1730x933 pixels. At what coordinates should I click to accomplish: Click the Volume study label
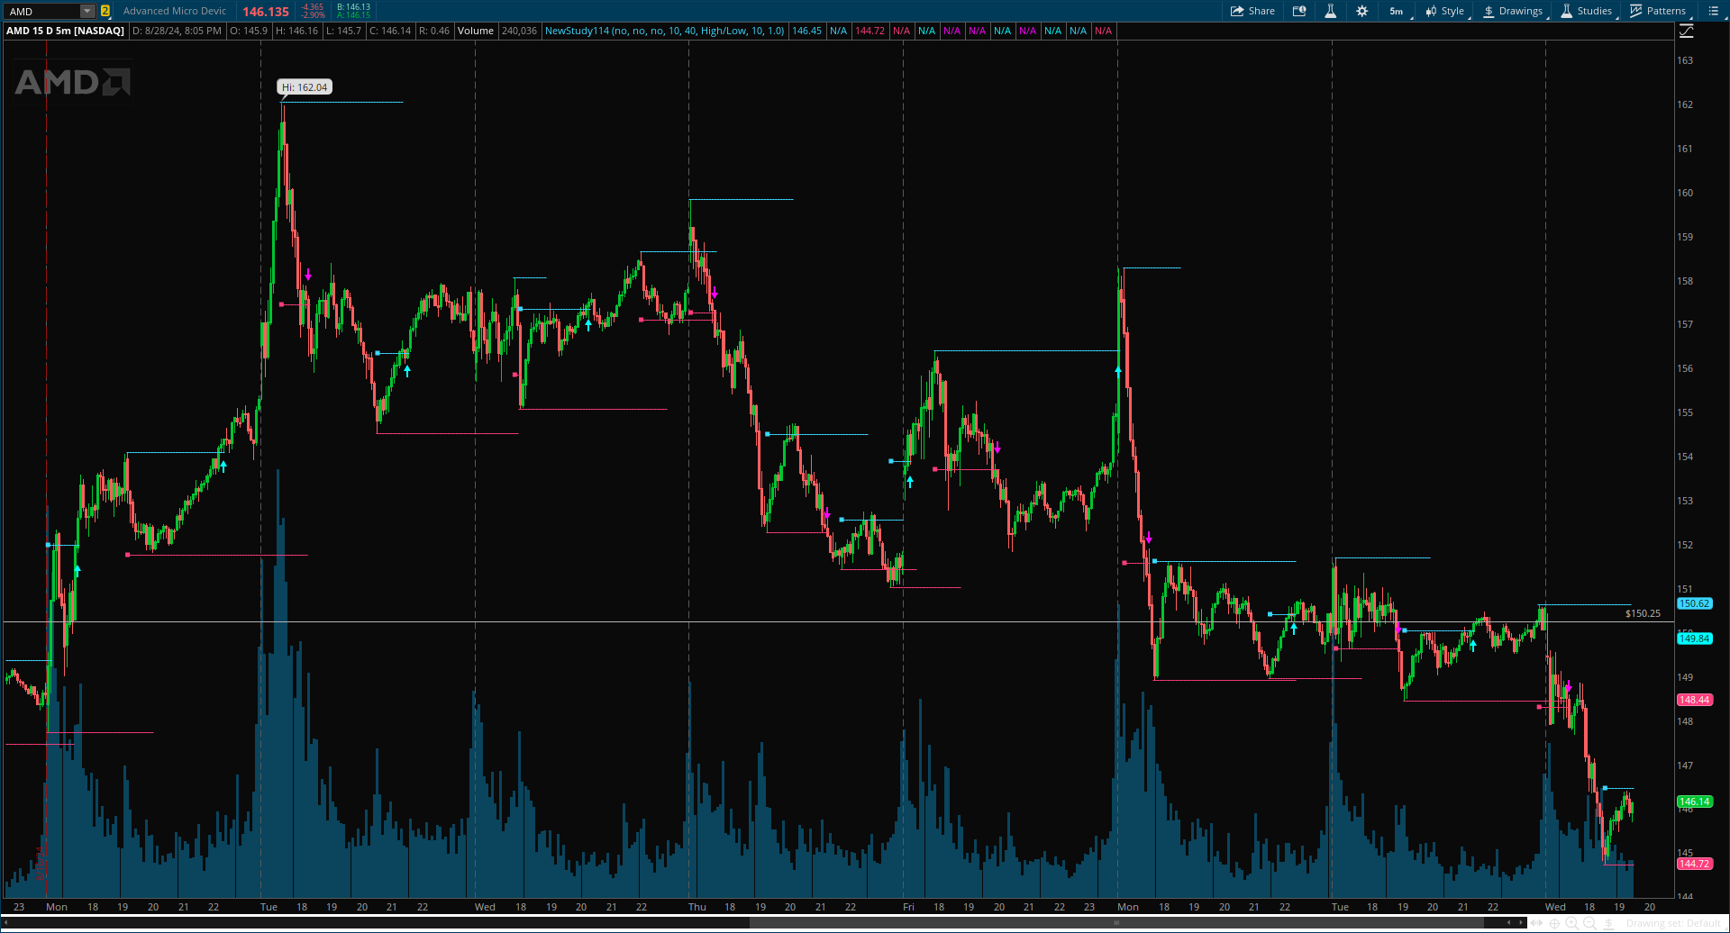click(x=476, y=31)
